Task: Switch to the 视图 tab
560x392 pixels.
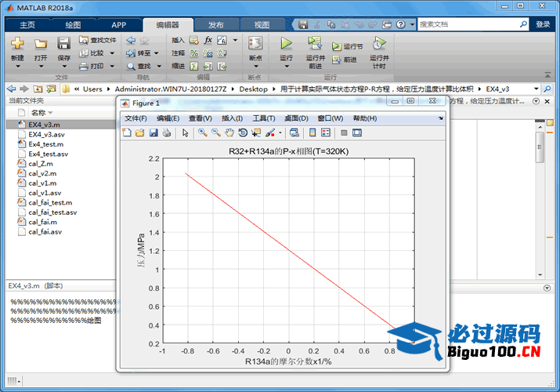Action: coord(262,24)
